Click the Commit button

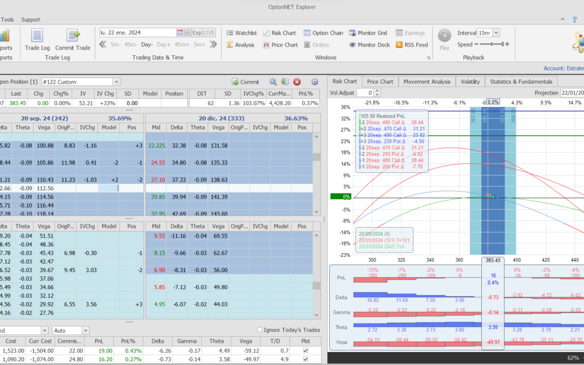(245, 82)
